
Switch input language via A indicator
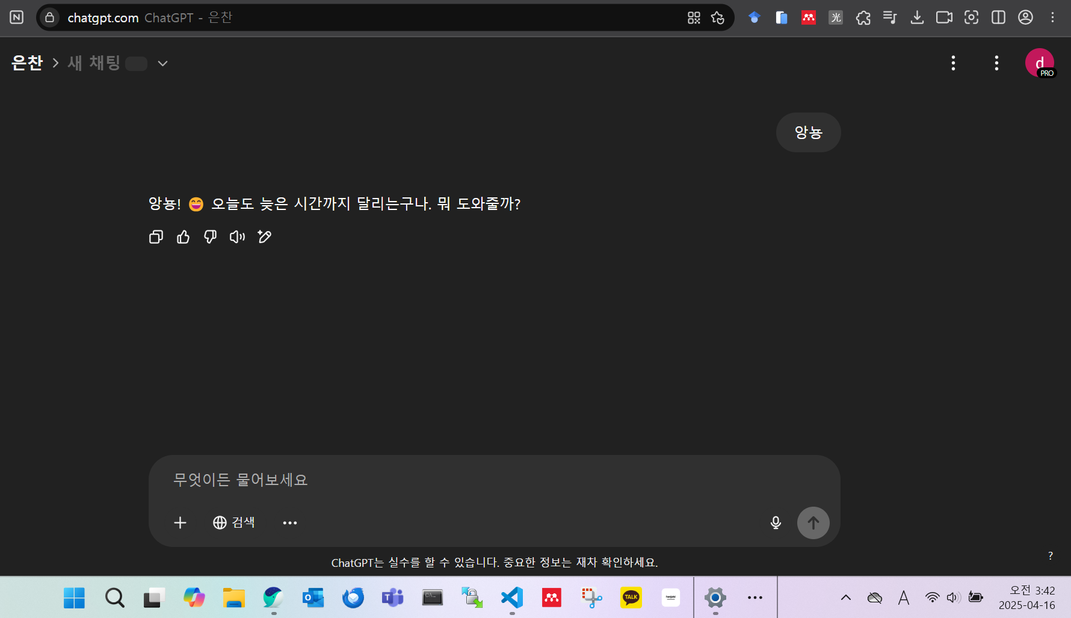click(x=903, y=598)
